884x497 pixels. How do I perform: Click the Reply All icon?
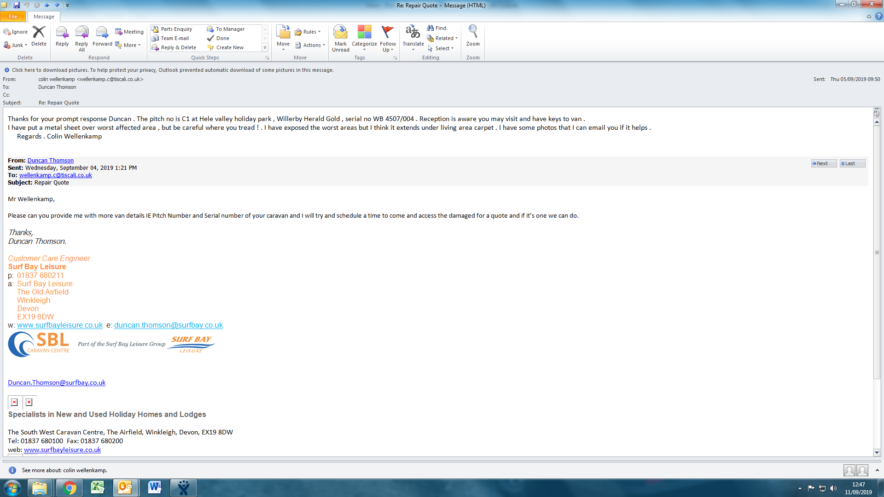(x=81, y=38)
